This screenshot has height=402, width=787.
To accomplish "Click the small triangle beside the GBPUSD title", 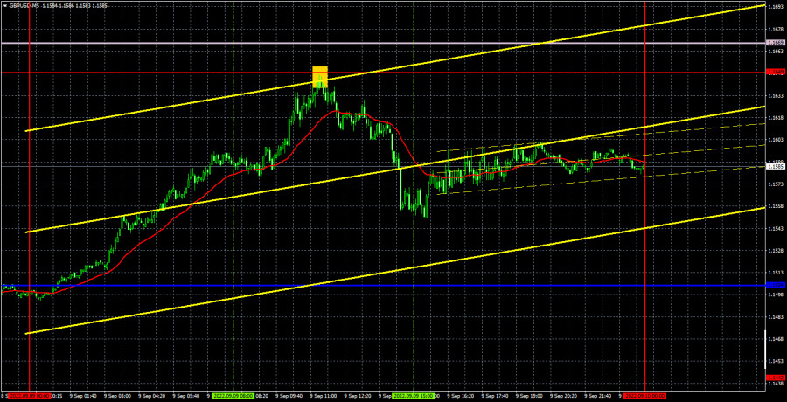I will click(x=4, y=5).
